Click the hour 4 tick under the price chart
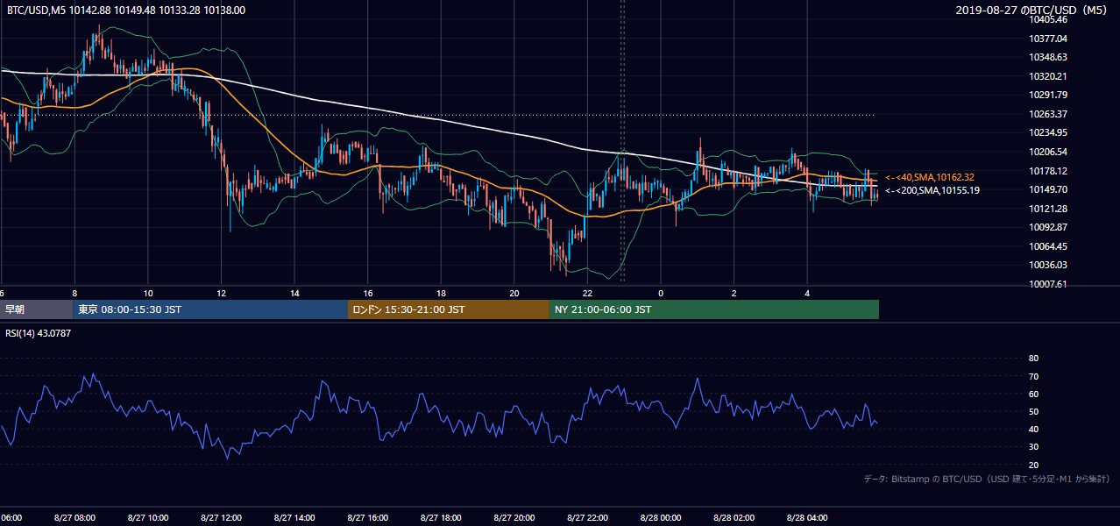Viewport: 1120px width, 526px height. 808,293
